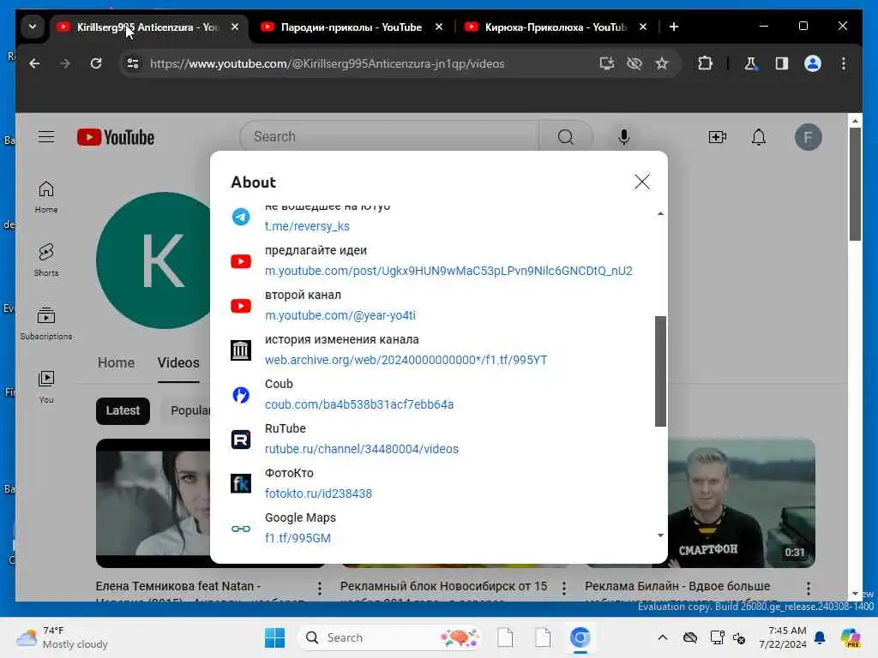Go back in browser history

click(x=34, y=63)
